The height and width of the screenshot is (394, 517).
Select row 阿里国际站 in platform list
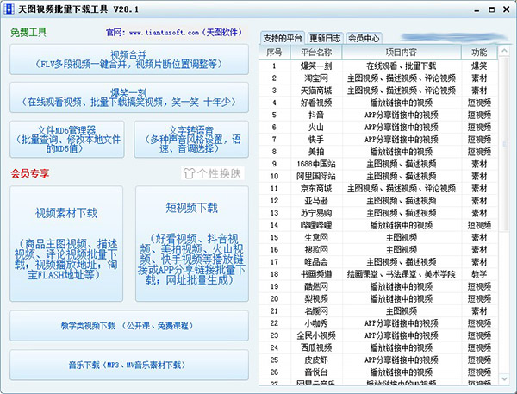(378, 176)
